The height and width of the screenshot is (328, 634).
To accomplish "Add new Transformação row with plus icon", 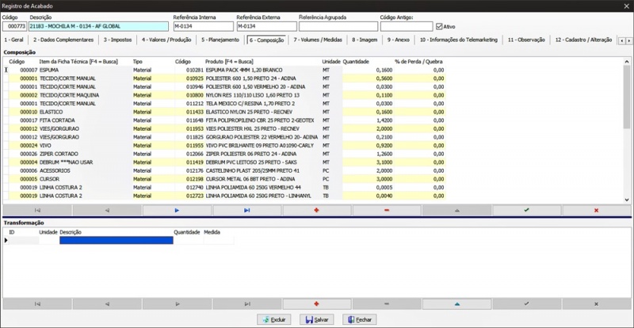I will pyautogui.click(x=316, y=303).
